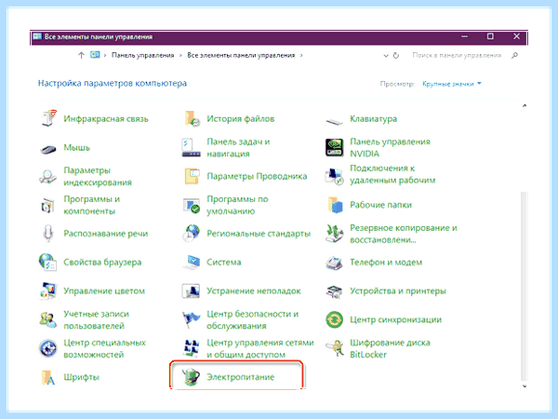This screenshot has height=419, width=558.
Task: Click the user accounts people icon
Action: click(48, 319)
